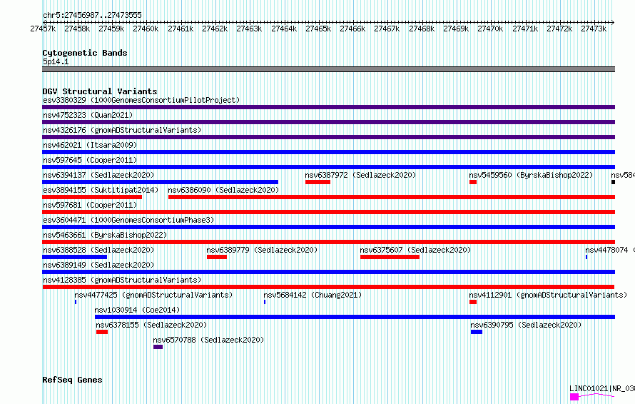The width and height of the screenshot is (635, 404).
Task: Click the blue bar under nsv6390795
Action: [477, 332]
